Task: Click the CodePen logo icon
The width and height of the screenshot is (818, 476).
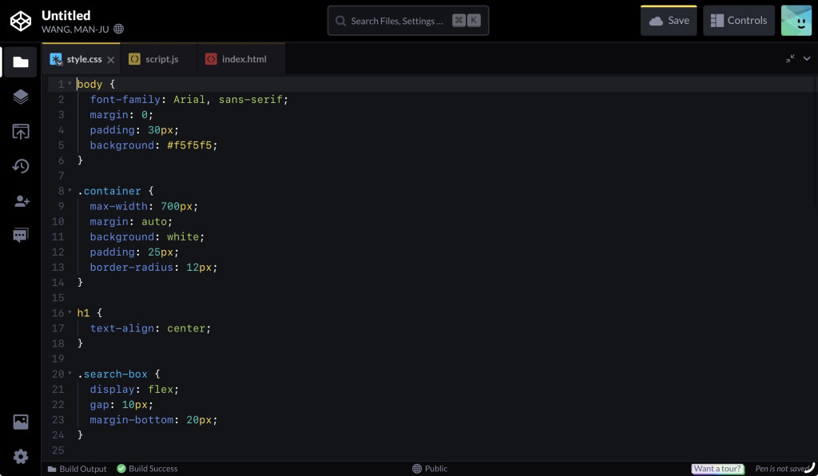Action: pyautogui.click(x=21, y=21)
